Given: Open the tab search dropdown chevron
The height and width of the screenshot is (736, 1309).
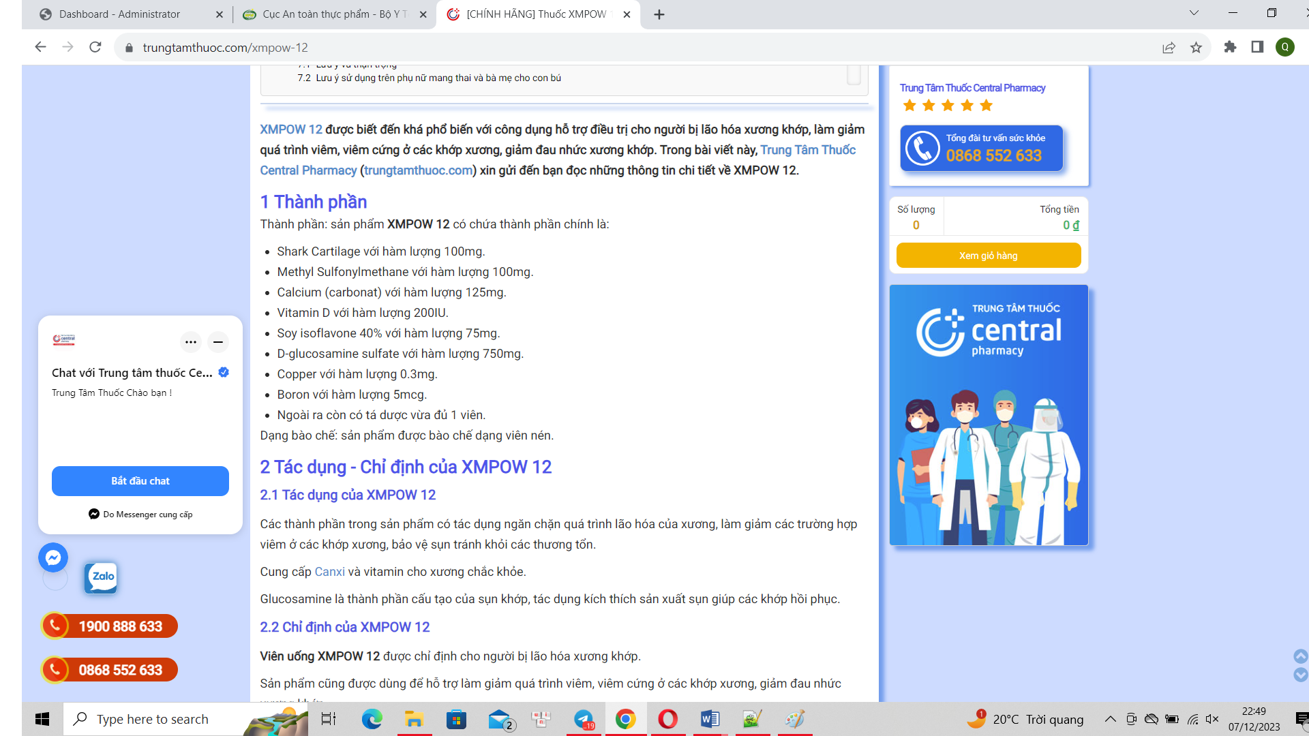Looking at the screenshot, I should point(1194,13).
